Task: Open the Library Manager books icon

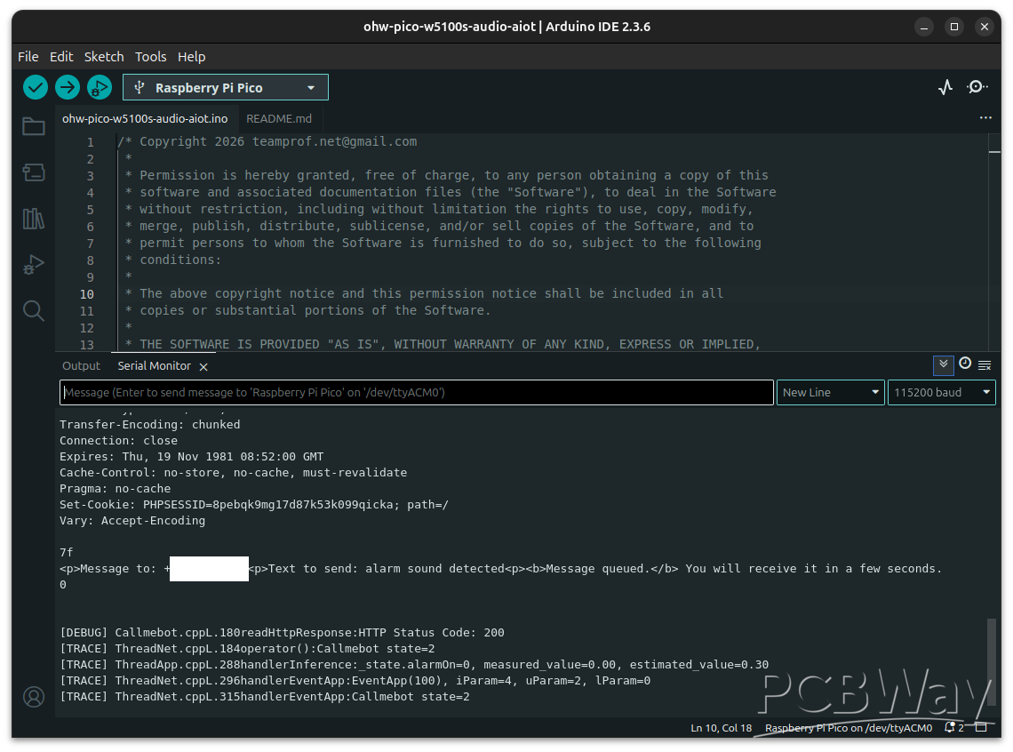Action: pyautogui.click(x=34, y=219)
